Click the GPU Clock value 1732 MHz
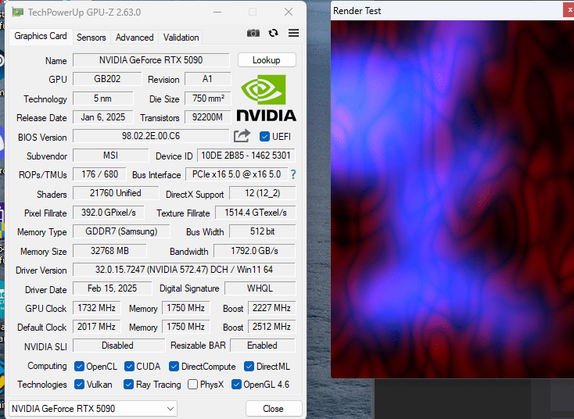This screenshot has height=419, width=574. tap(97, 308)
